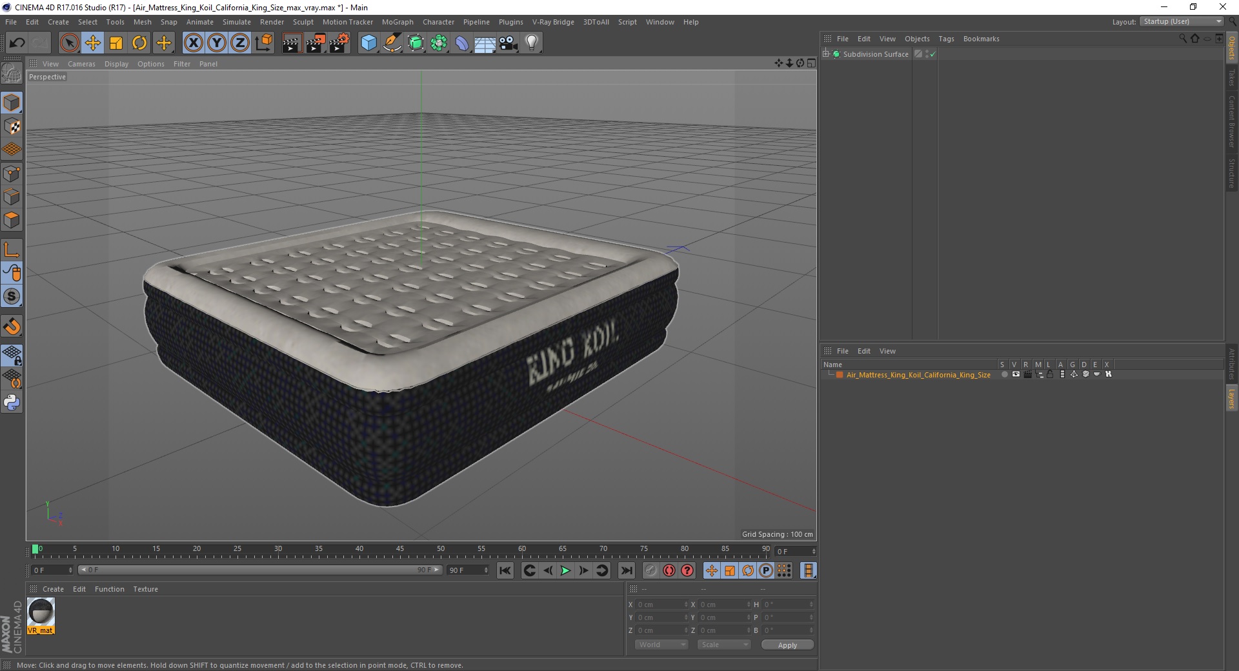Click Make Editable icon in left palette
This screenshot has height=671, width=1239.
click(x=12, y=74)
